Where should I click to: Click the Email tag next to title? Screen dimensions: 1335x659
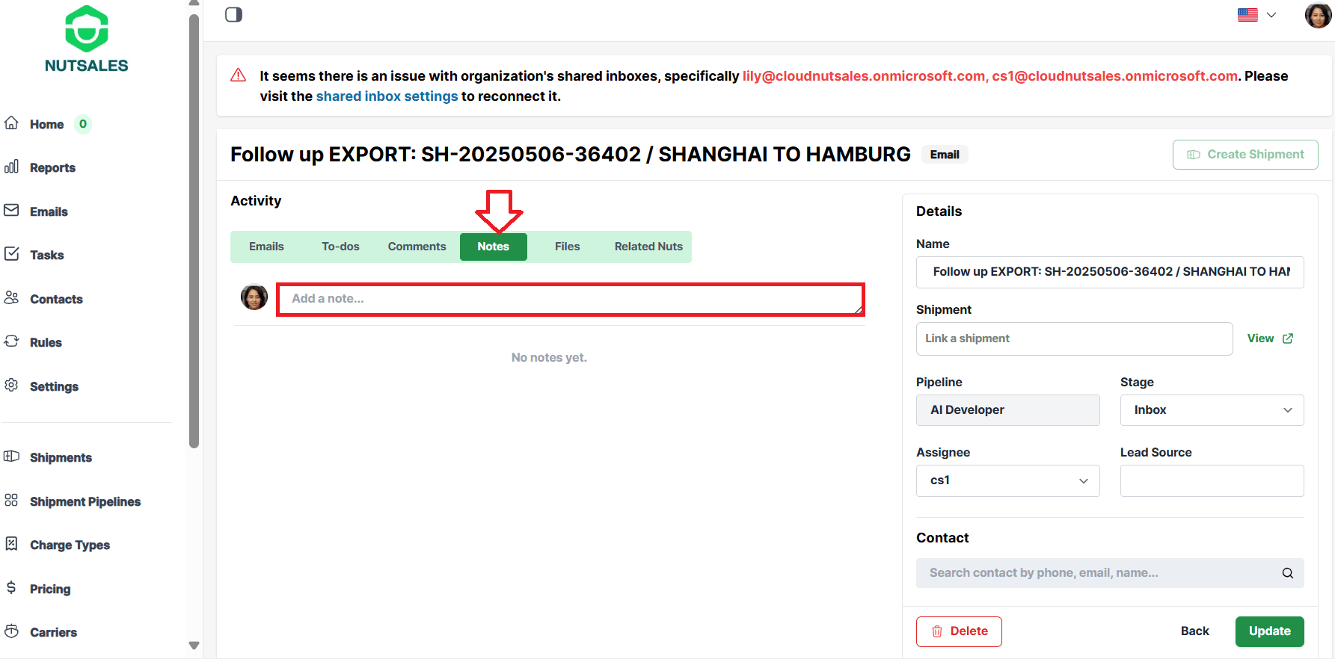(945, 155)
